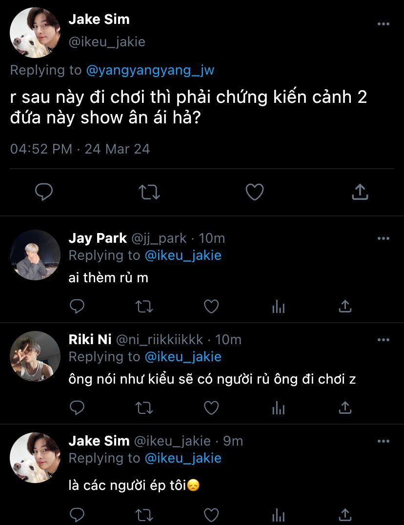Reply to Jay Park's comment
Viewport: 404px width, 525px height.
[77, 306]
